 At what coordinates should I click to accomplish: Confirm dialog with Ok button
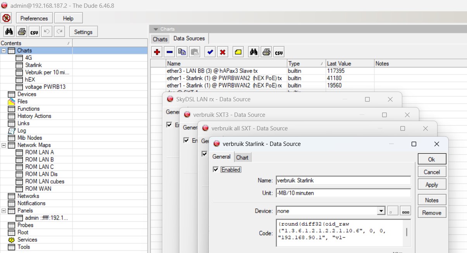point(432,159)
